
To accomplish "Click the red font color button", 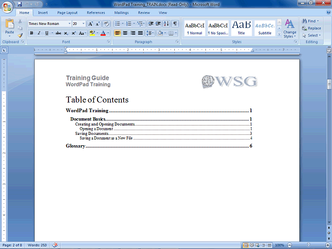I will (x=103, y=33).
